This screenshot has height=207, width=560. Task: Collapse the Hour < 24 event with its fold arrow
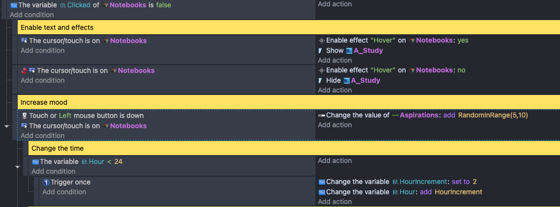click(x=18, y=167)
